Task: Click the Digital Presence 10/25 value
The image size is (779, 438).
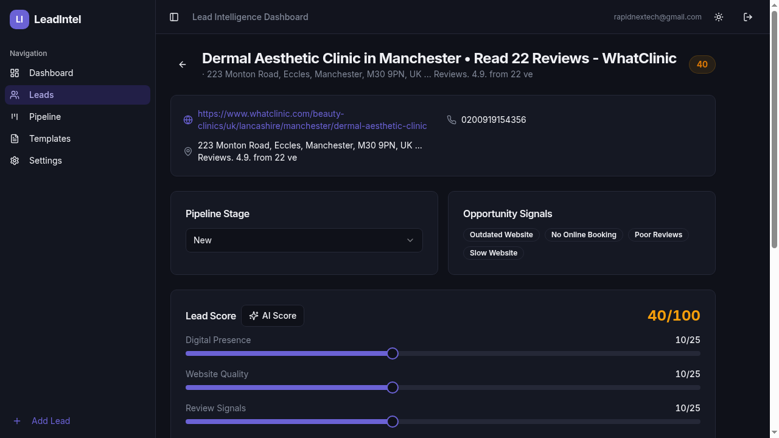Action: point(688,340)
